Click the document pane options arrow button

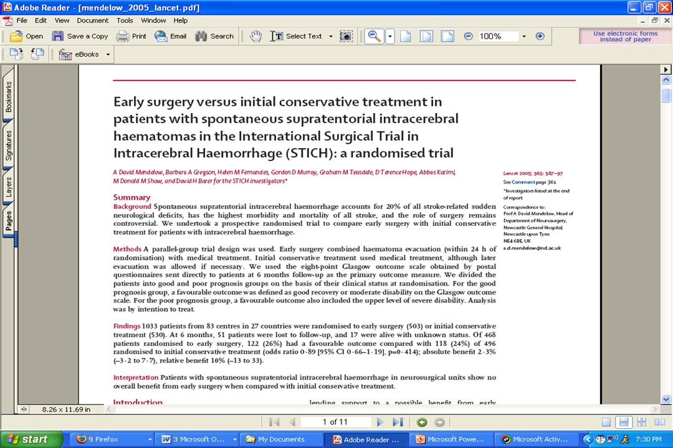(666, 70)
